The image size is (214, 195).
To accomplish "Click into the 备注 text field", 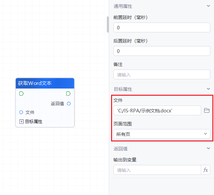I will [x=162, y=74].
